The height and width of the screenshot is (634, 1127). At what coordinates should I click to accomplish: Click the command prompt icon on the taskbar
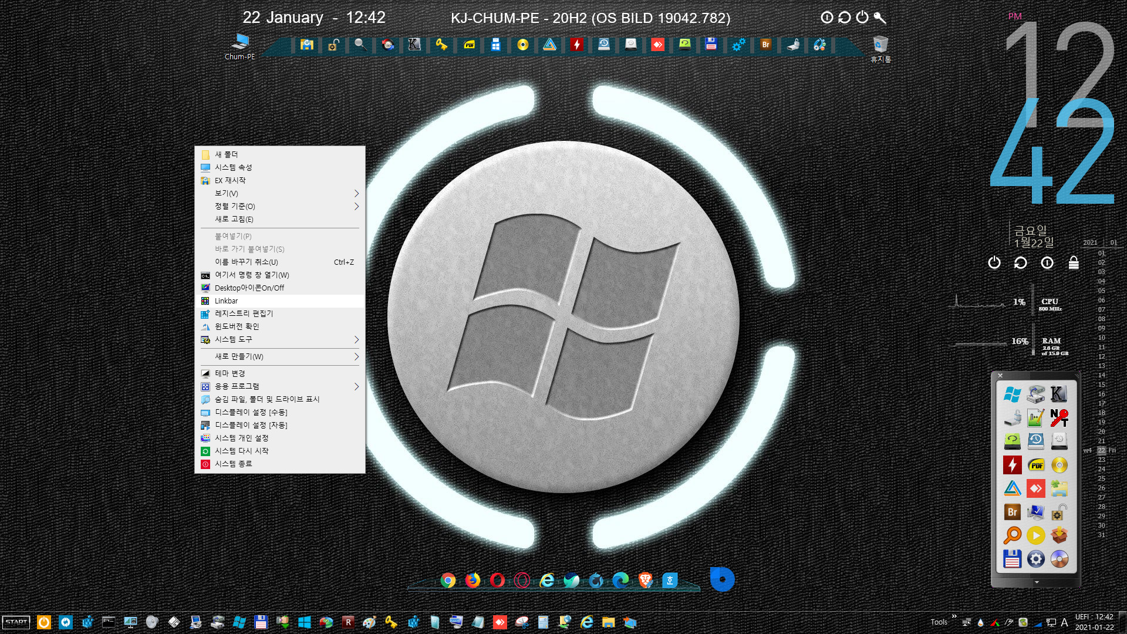click(109, 622)
